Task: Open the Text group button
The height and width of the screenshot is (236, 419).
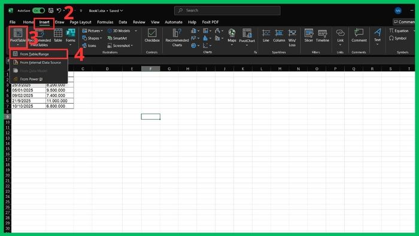Action: [x=377, y=37]
